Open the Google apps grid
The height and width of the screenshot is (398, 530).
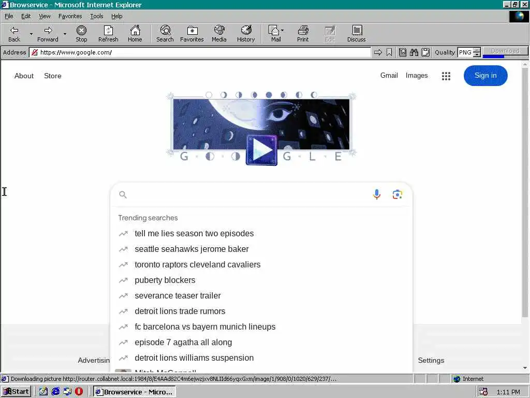point(446,76)
